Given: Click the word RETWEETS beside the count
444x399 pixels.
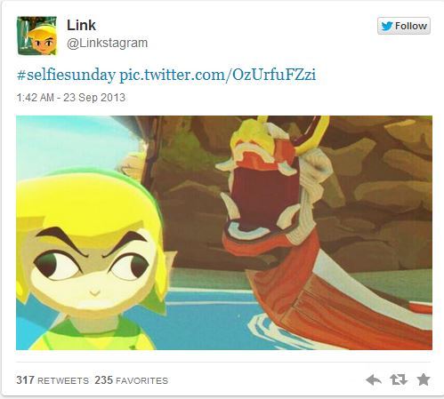Looking at the screenshot, I should point(63,380).
